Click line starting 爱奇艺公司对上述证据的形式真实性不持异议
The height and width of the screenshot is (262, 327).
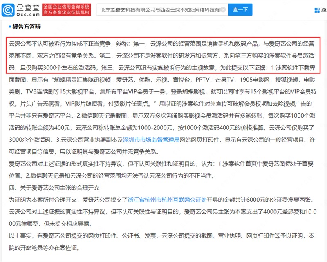(161, 164)
